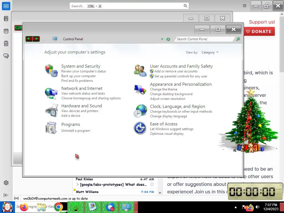This screenshot has height=213, width=284.
Task: Open Thunderbird hamburger app menu
Action: [245, 6]
